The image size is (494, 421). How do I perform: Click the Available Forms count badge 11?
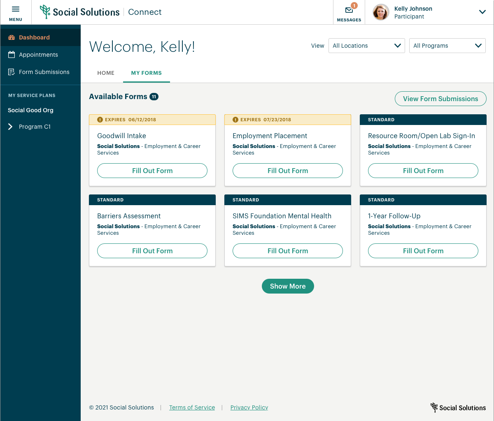[154, 97]
